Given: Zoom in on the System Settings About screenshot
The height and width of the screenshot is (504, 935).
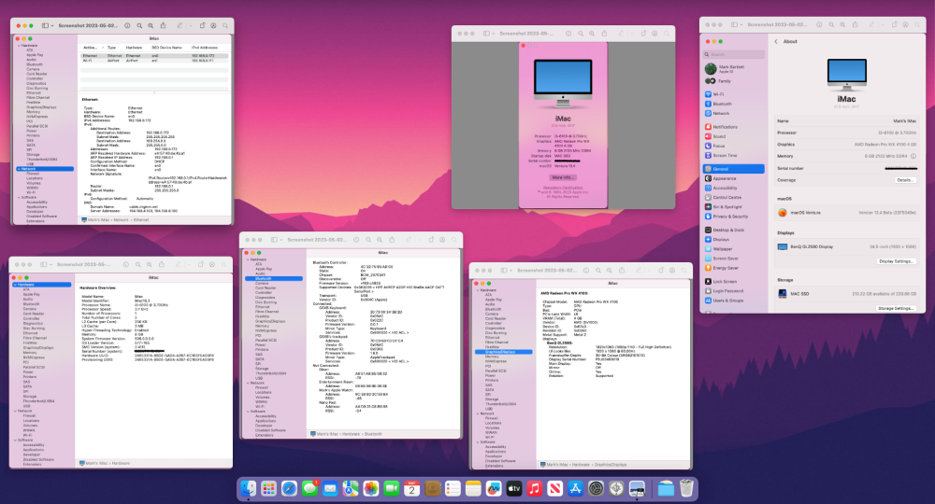Looking at the screenshot, I should pos(842,24).
